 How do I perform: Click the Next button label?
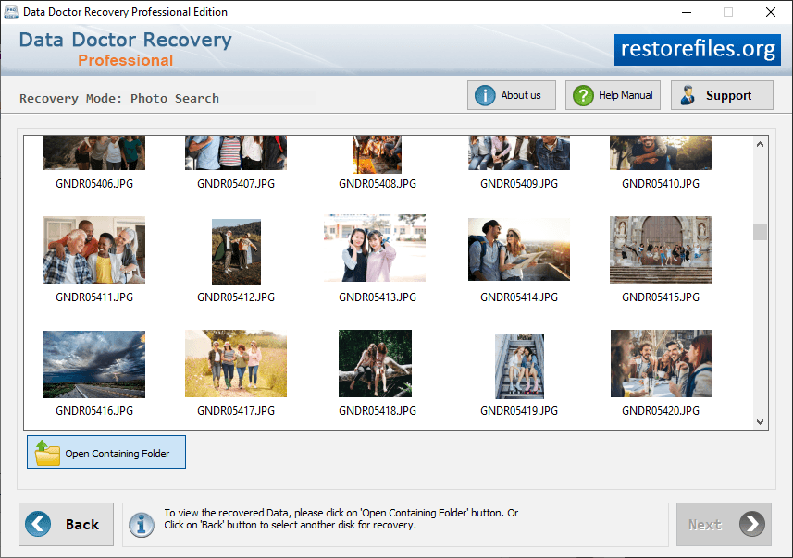pos(704,525)
